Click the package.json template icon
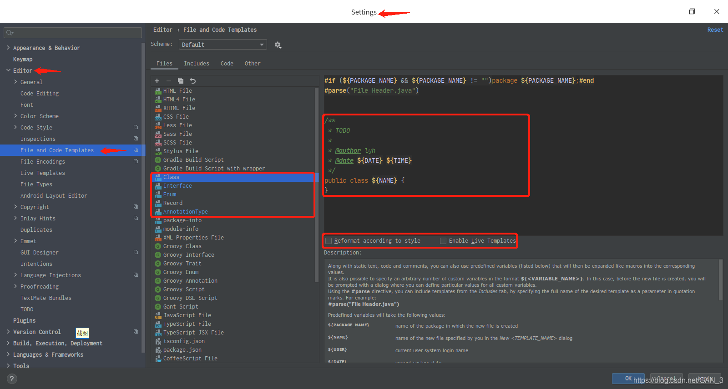728x389 pixels. pyautogui.click(x=158, y=350)
